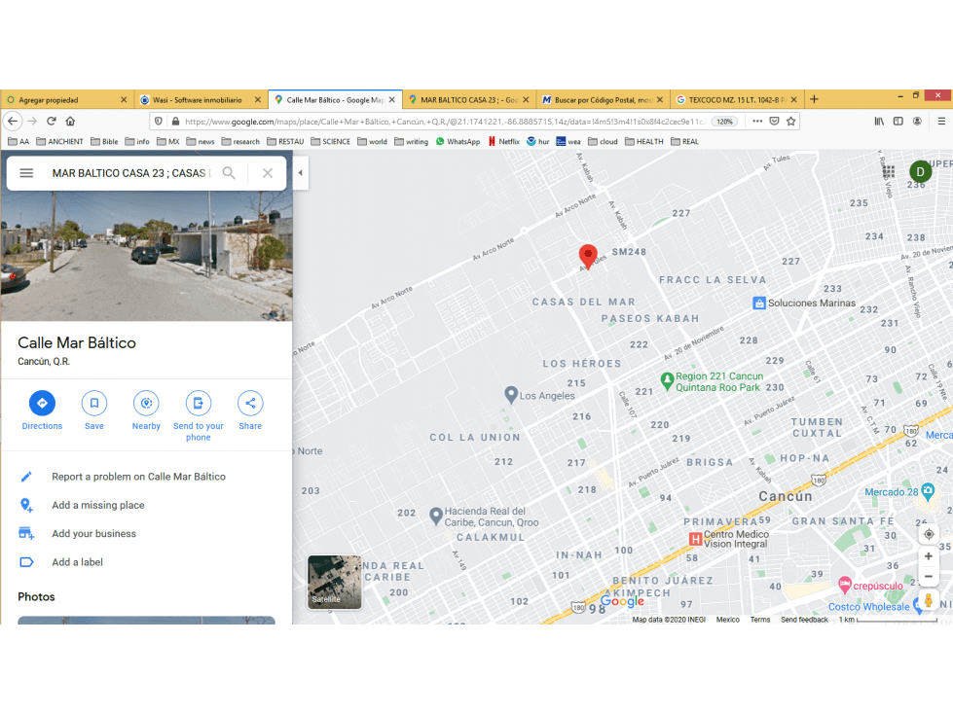
Task: Click Add a label
Action: [77, 562]
